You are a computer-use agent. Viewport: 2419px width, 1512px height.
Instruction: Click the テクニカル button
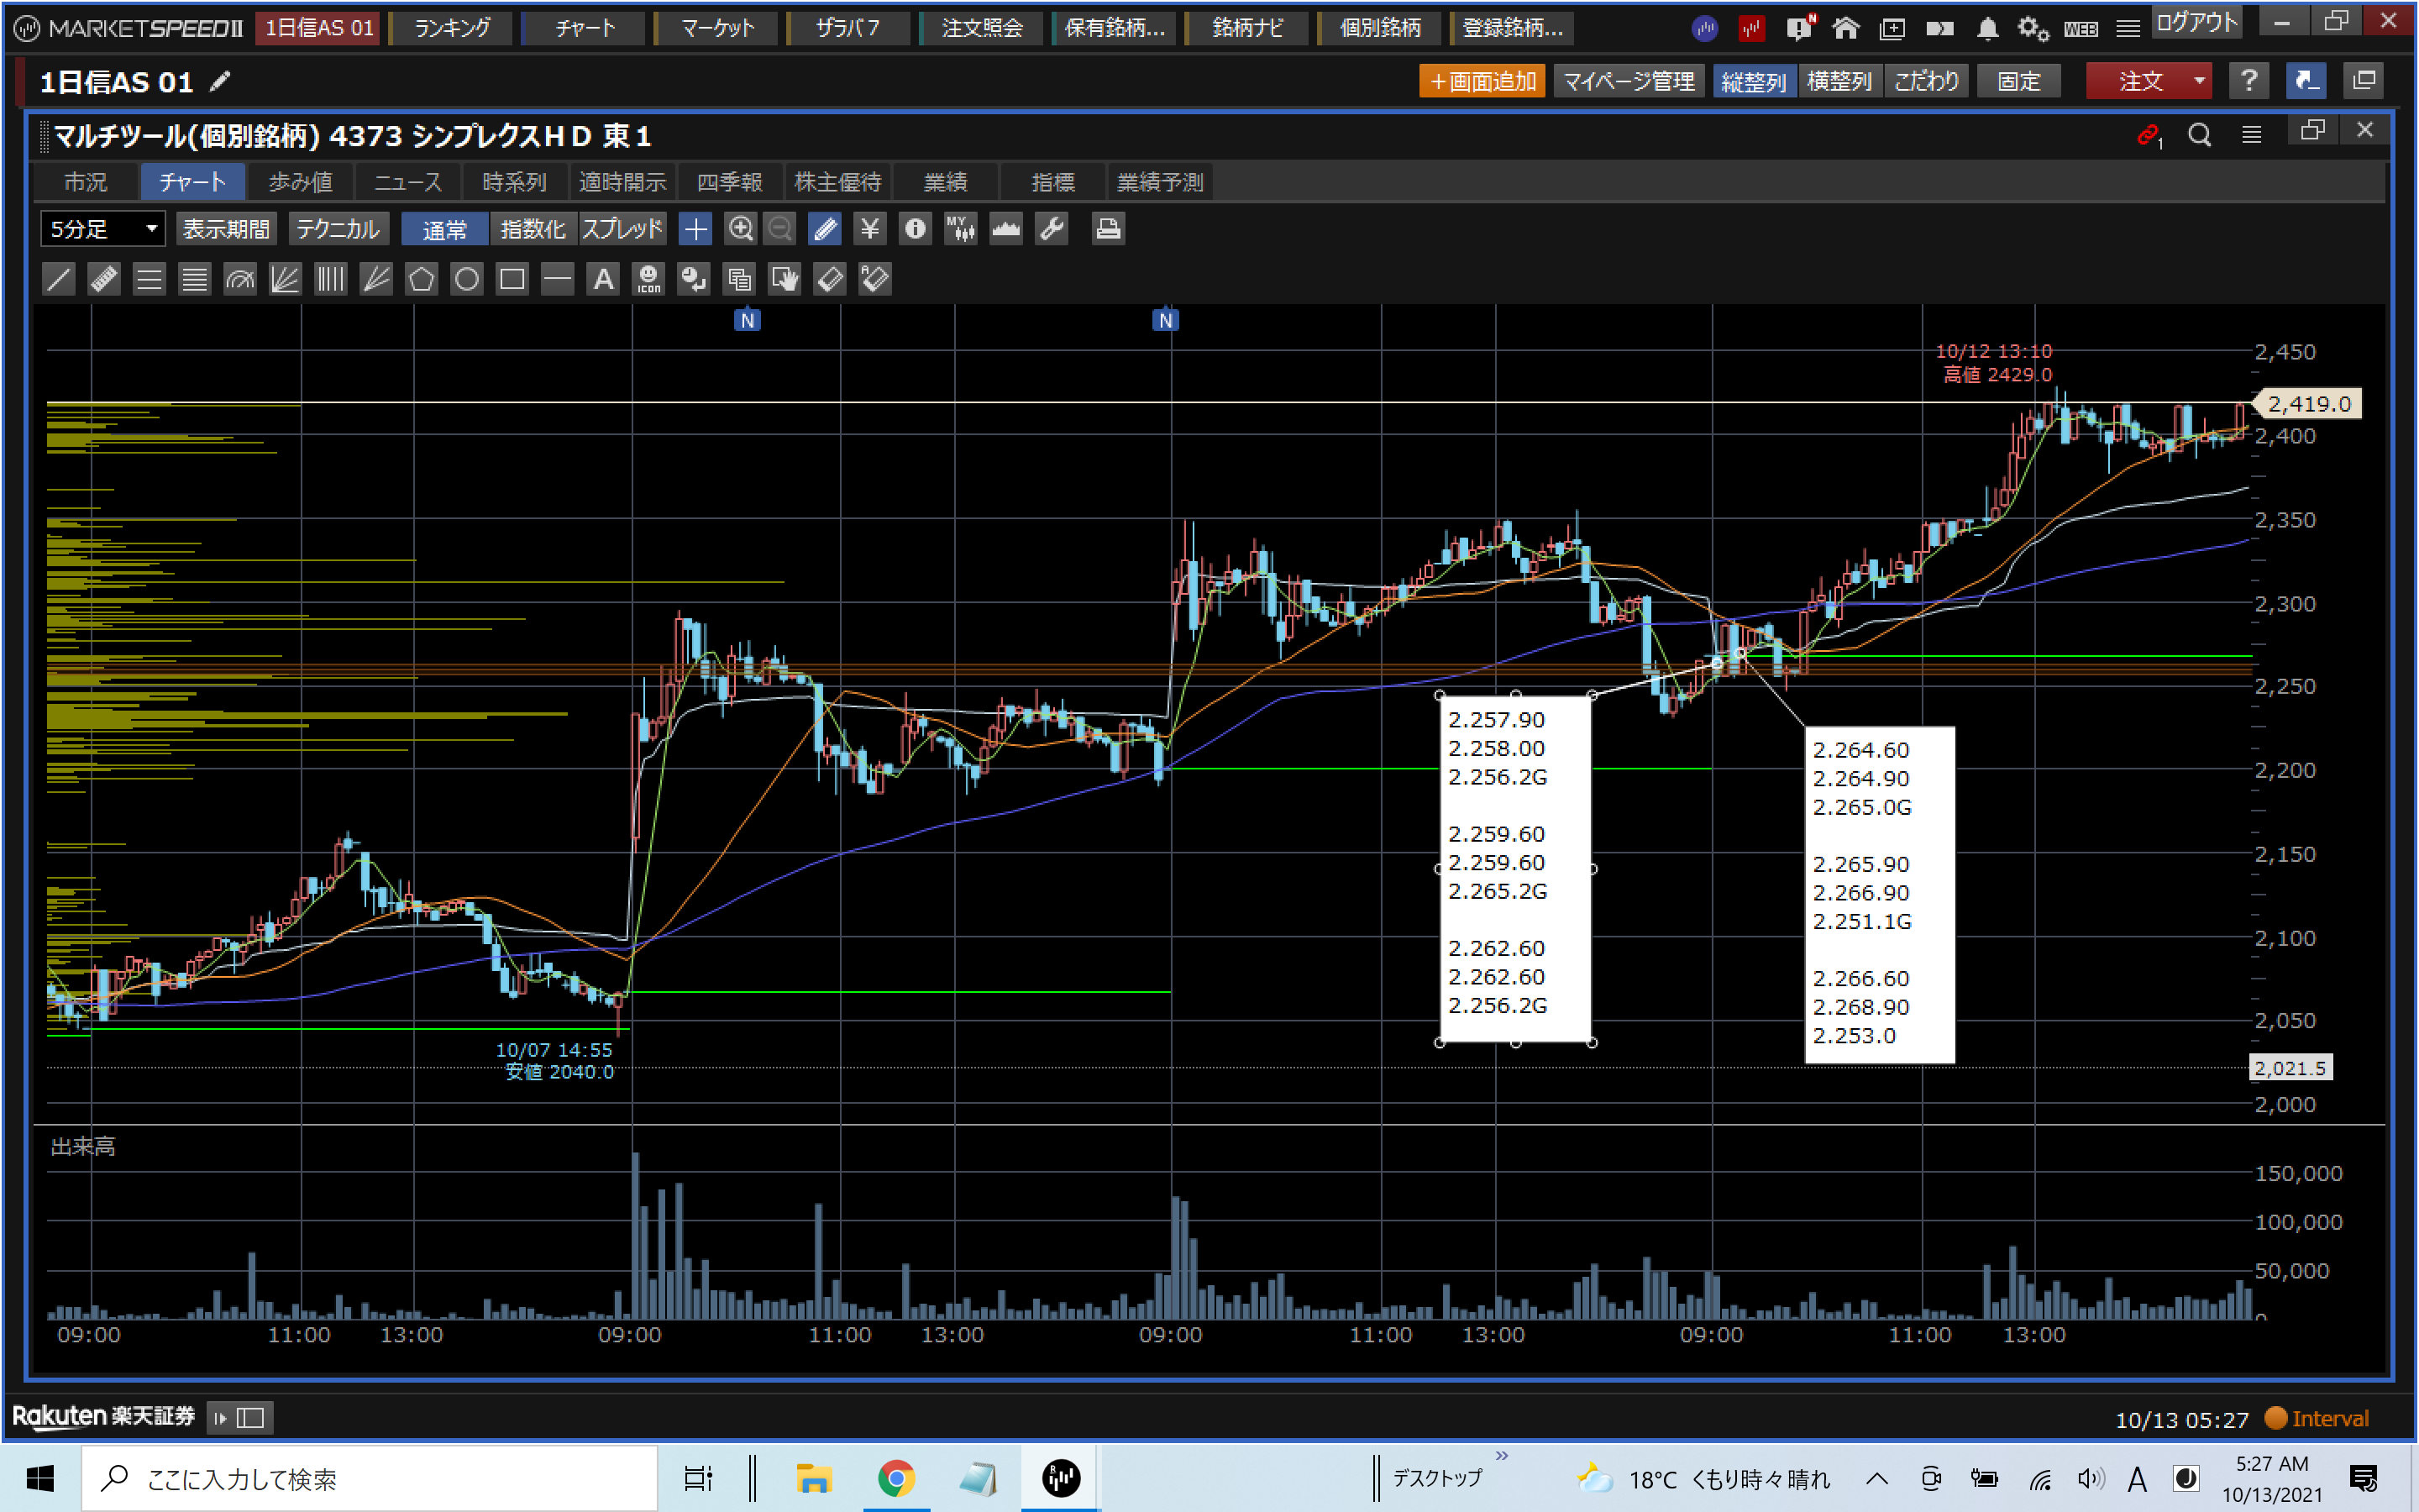click(338, 229)
